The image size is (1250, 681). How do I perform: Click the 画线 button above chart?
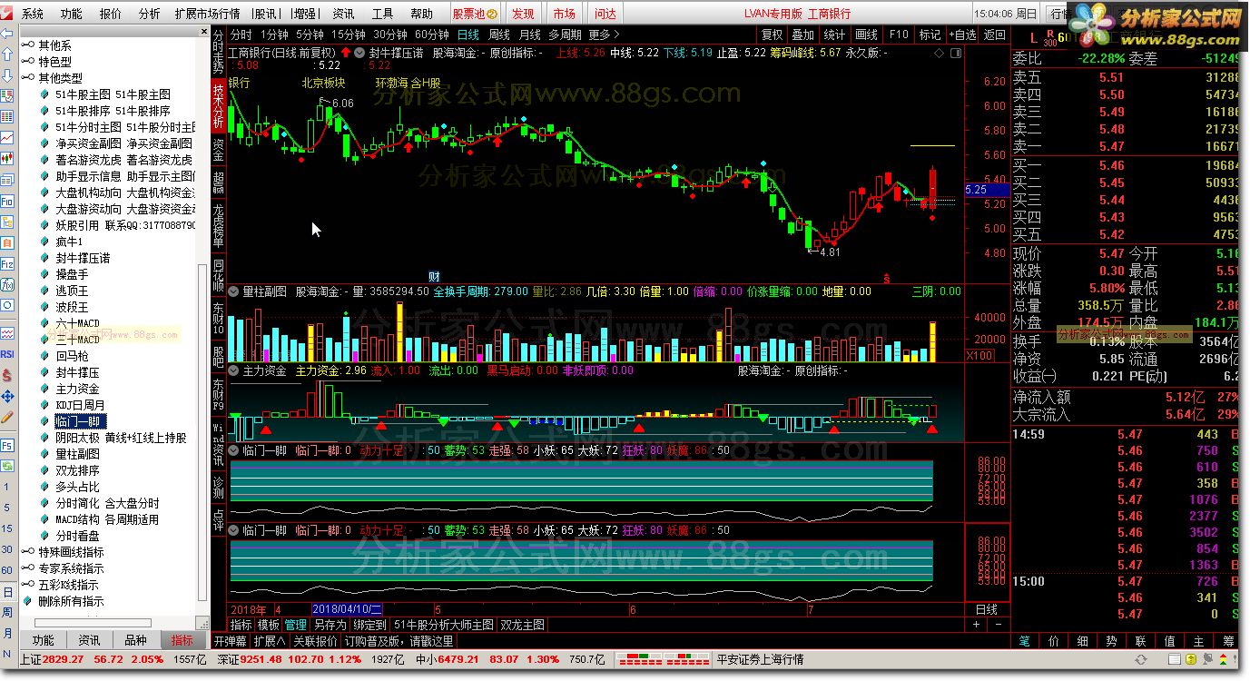(x=866, y=35)
